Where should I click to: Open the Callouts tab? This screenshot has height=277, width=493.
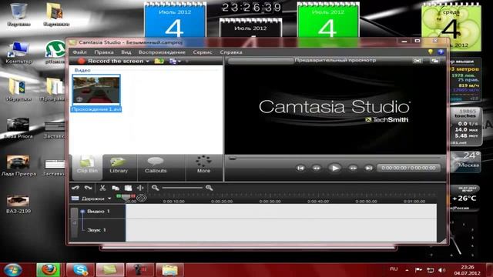(x=156, y=166)
